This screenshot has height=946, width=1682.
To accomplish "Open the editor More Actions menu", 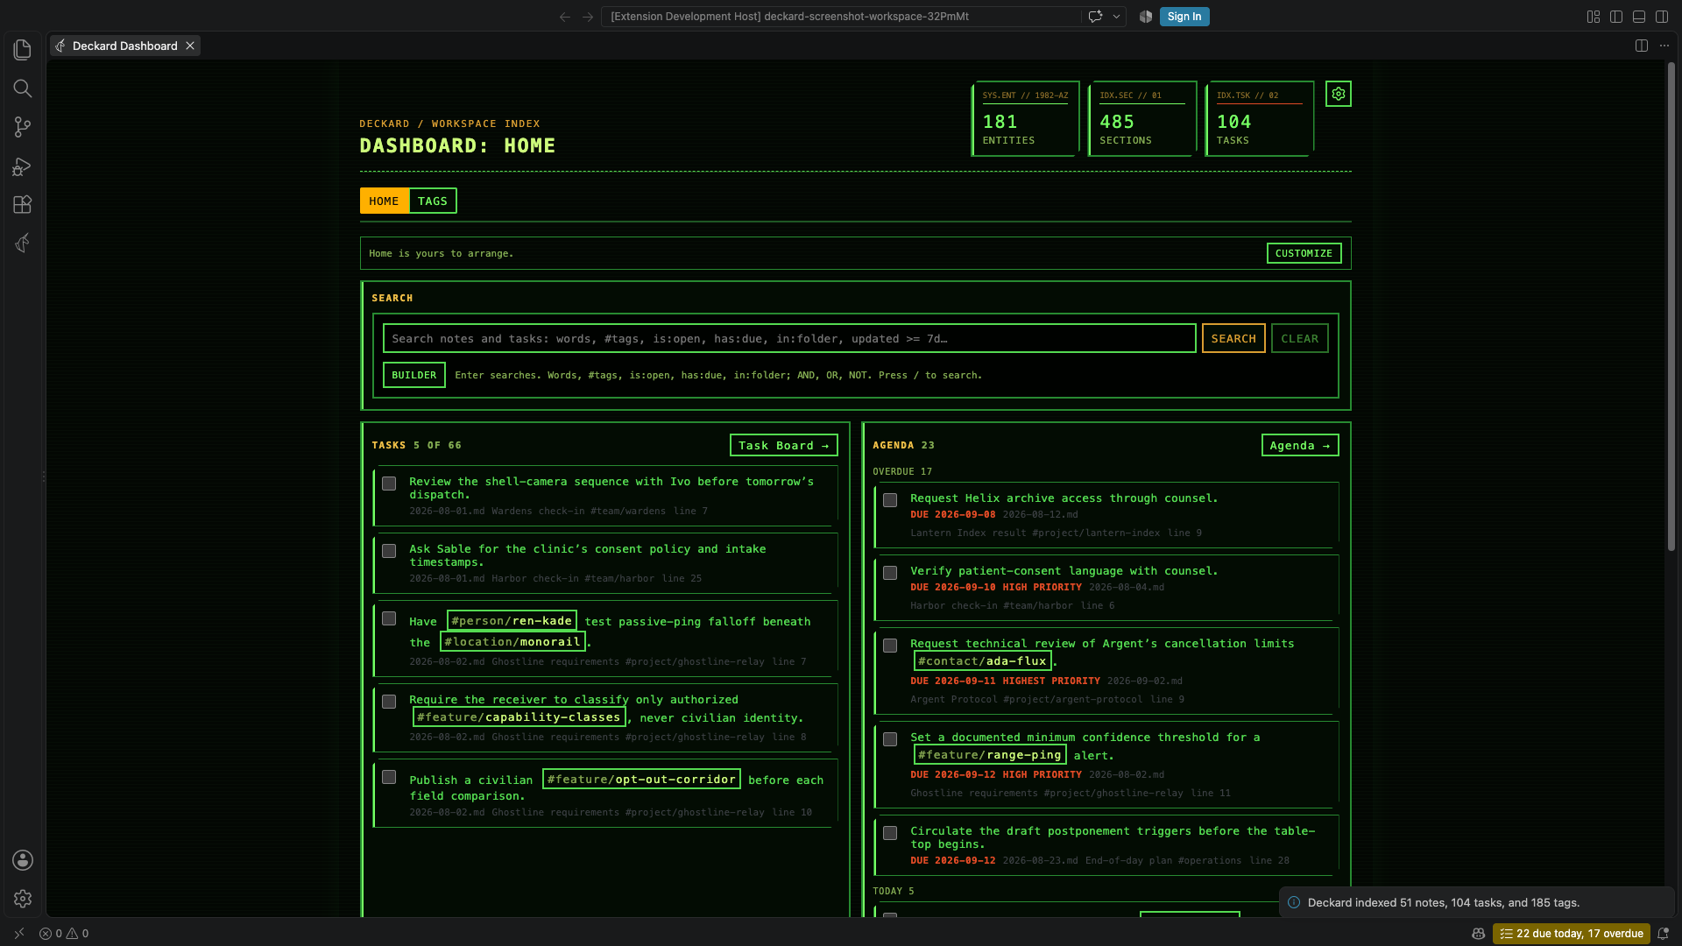I will click(1664, 46).
